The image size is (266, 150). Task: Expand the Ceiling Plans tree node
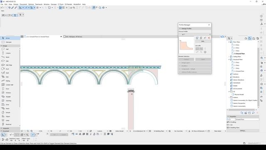pyautogui.click(x=229, y=57)
